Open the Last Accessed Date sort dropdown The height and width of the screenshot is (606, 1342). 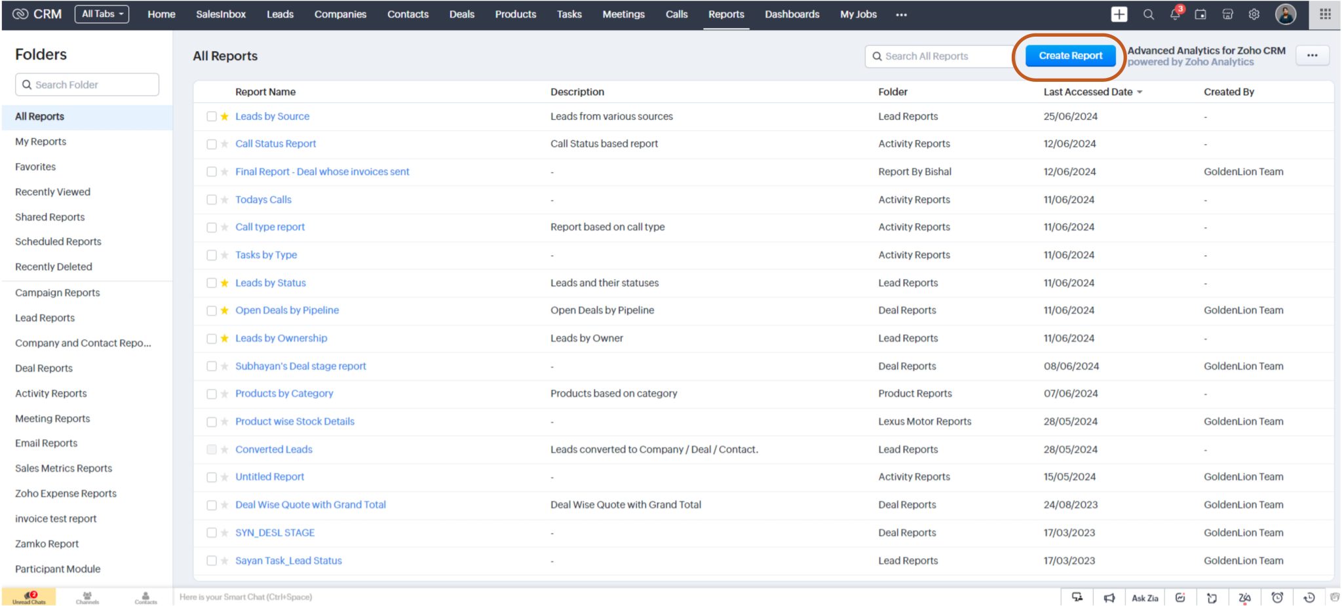pos(1090,92)
